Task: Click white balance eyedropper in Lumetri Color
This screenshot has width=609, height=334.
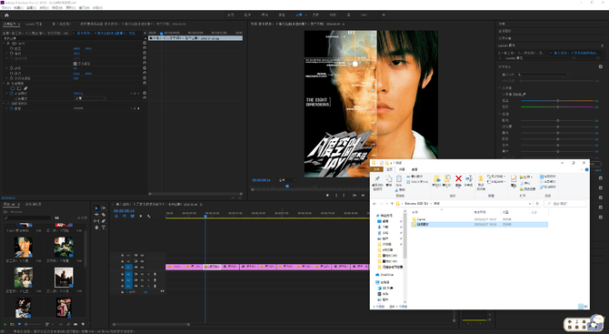Action: tap(524, 94)
